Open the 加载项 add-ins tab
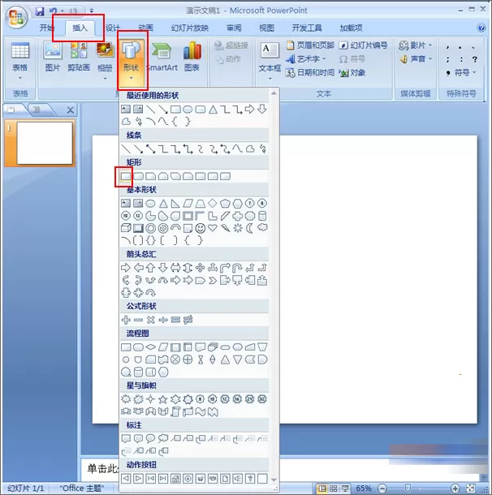Image resolution: width=492 pixels, height=495 pixels. point(352,28)
